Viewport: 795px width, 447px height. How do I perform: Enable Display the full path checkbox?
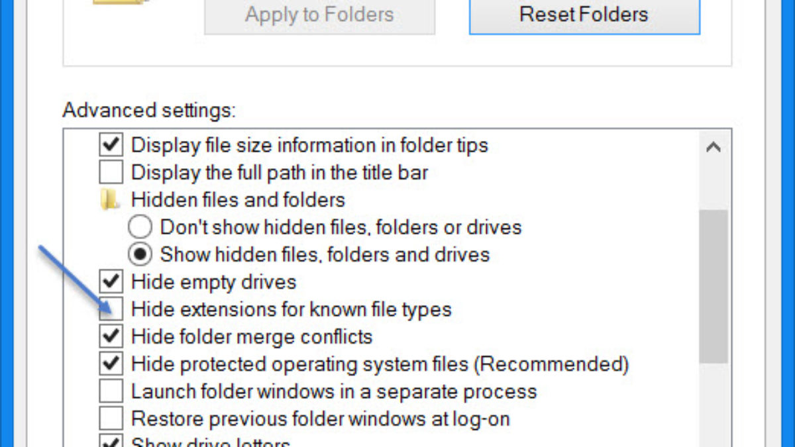[x=111, y=172]
